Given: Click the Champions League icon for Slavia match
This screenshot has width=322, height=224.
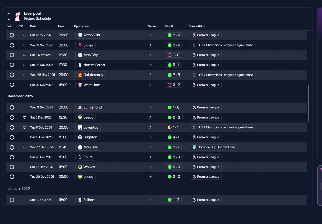Looking at the screenshot, I should (194, 45).
